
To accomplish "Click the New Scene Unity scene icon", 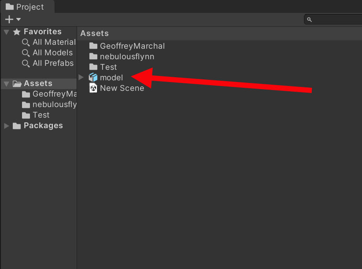I will click(x=93, y=88).
